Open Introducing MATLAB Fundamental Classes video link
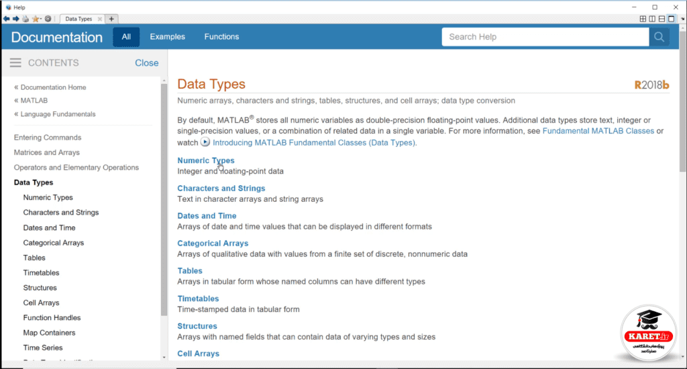Image resolution: width=687 pixels, height=369 pixels. coord(315,142)
